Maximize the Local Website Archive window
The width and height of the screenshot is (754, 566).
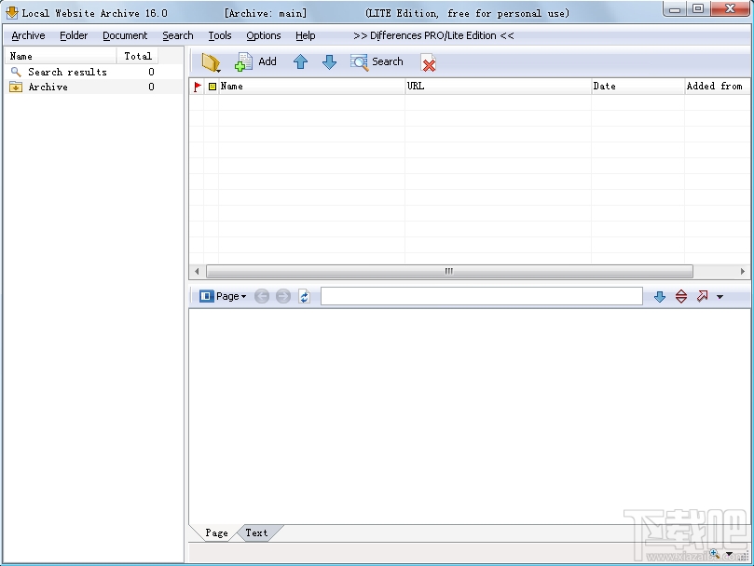698,9
